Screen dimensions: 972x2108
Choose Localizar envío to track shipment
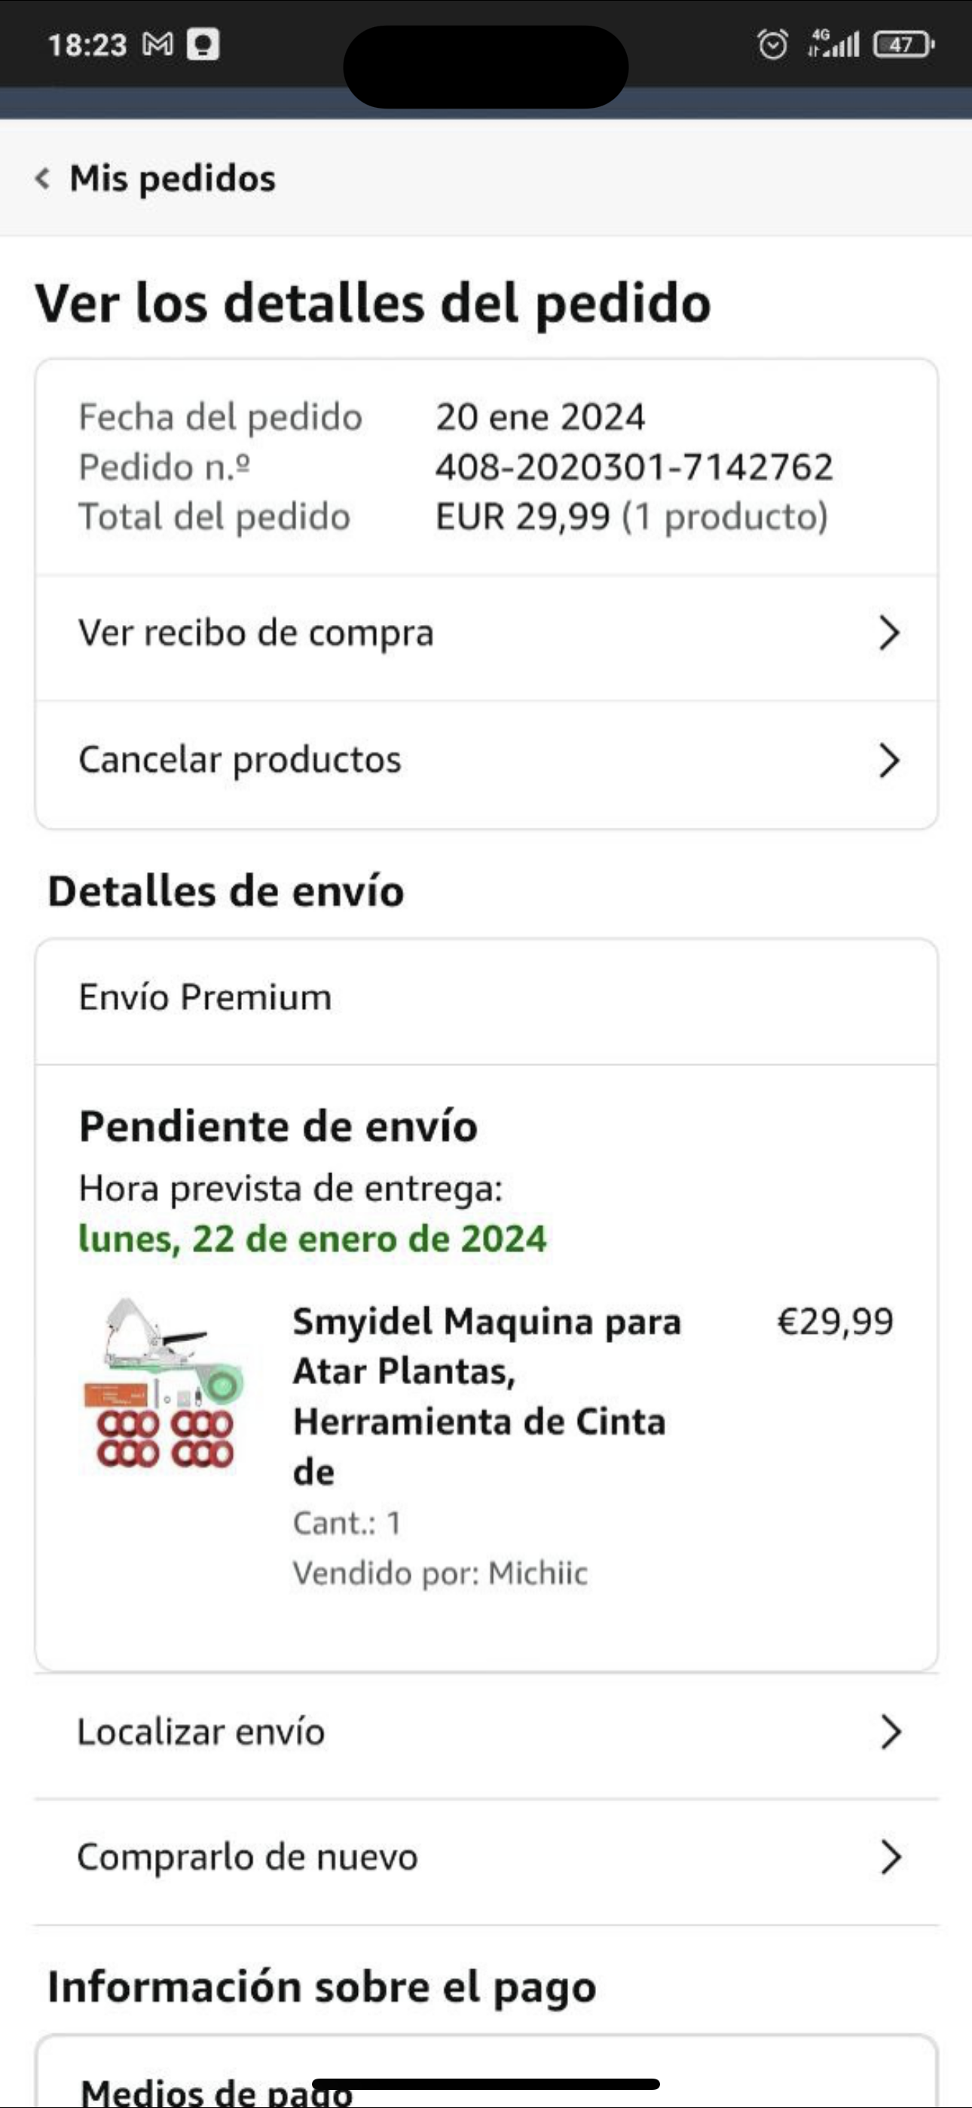pyautogui.click(x=201, y=1733)
